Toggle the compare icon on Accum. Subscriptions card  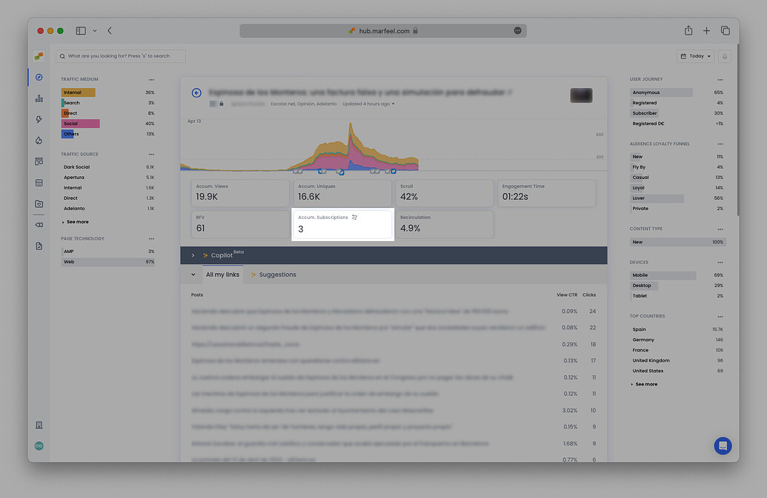pyautogui.click(x=354, y=217)
